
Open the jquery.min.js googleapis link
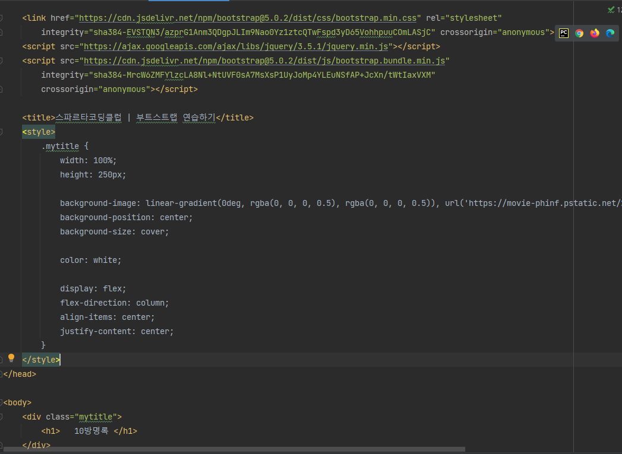[x=236, y=47]
